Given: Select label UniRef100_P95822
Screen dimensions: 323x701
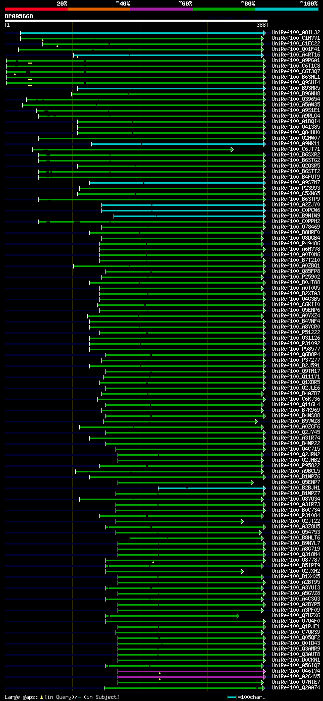Looking at the screenshot, I should pos(296,465).
